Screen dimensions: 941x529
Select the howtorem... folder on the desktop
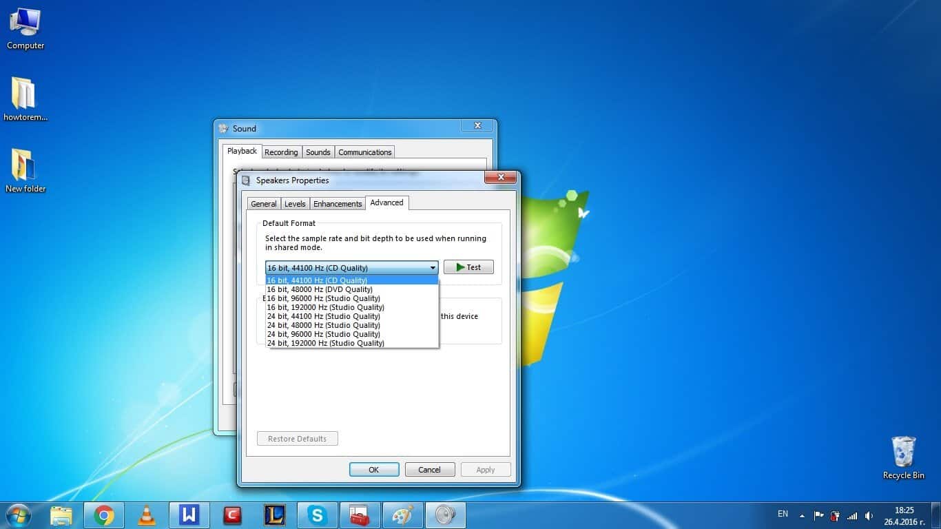point(25,98)
